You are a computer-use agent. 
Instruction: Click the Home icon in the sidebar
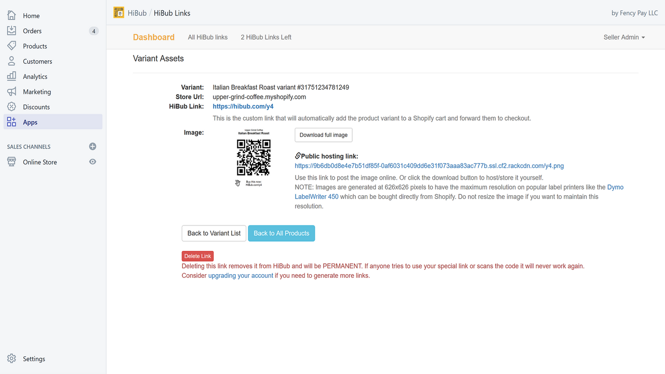coord(11,16)
